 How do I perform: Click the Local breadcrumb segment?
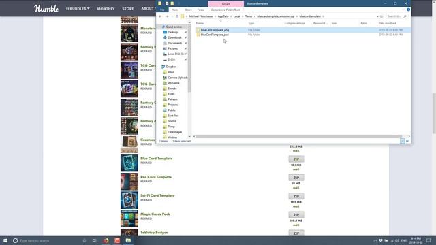coord(236,16)
